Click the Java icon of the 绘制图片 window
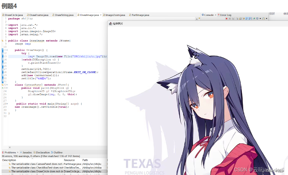Image resolution: width=288 pixels, height=175 pixels. point(110,23)
